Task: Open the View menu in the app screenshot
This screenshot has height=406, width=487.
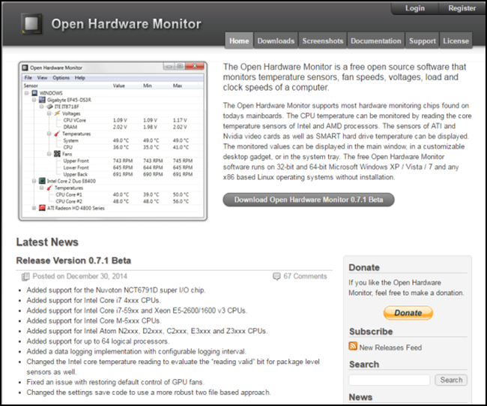Action: pos(42,78)
